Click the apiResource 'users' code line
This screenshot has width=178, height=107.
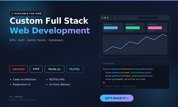pos(128,72)
